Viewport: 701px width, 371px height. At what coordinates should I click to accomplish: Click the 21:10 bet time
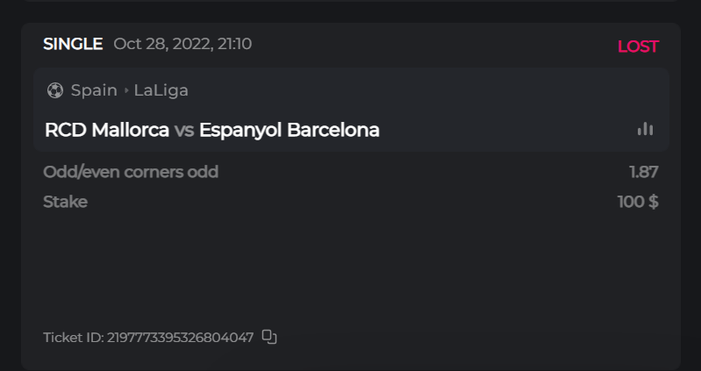[x=232, y=44]
